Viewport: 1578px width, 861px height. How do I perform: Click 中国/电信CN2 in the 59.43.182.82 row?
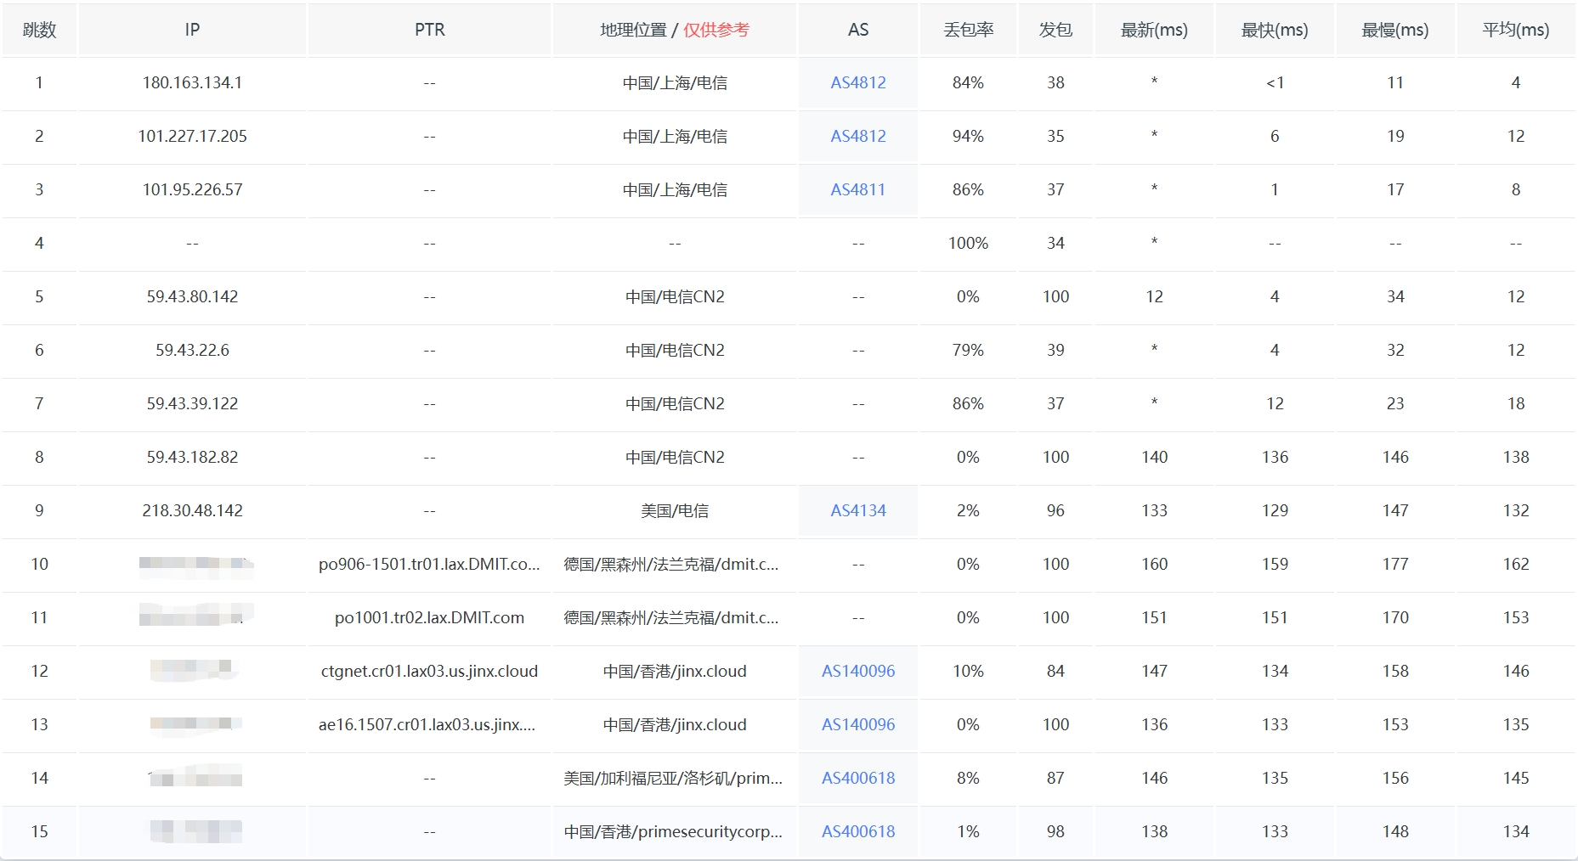[x=675, y=457]
